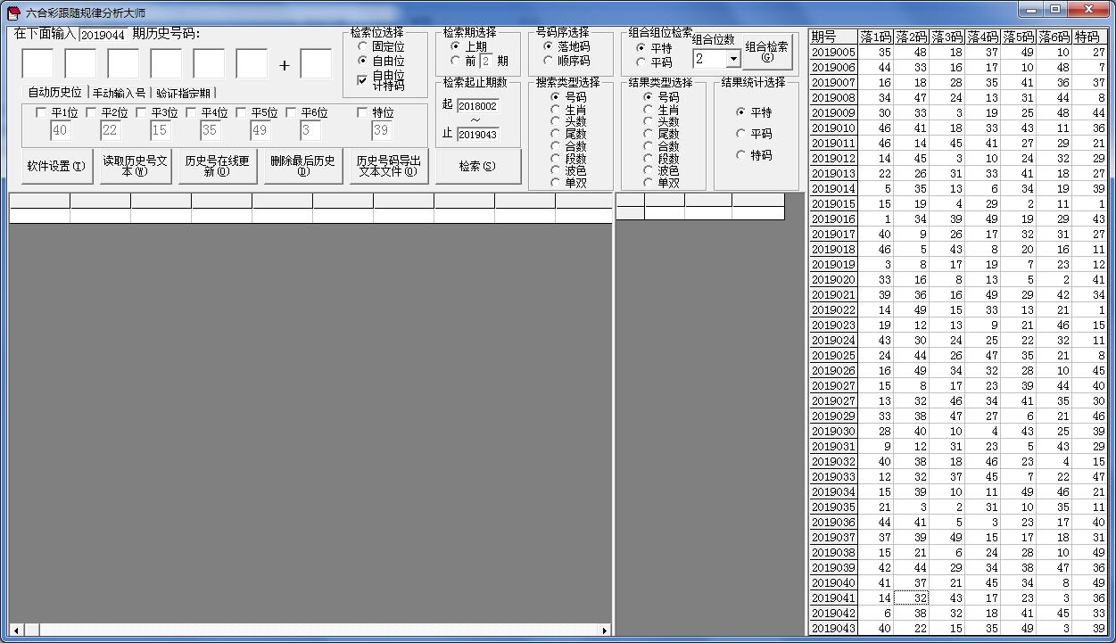Select 波色 under 结果类型选择
Viewport: 1116px width, 643px height.
click(649, 170)
